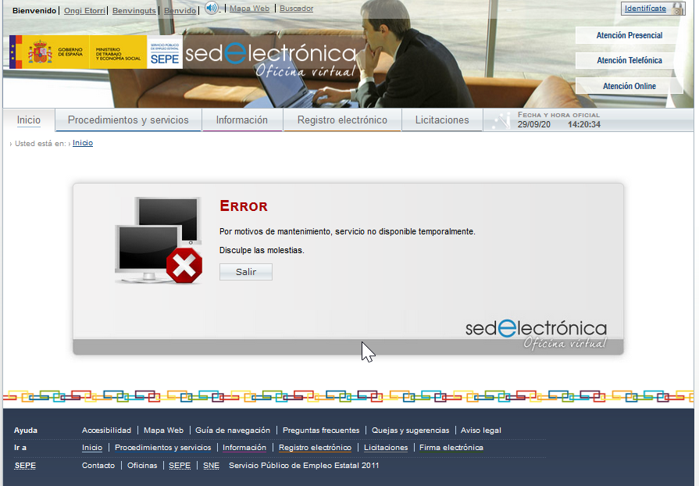
Task: Click footer Inicio link in Ir a row
Action: pyautogui.click(x=92, y=448)
